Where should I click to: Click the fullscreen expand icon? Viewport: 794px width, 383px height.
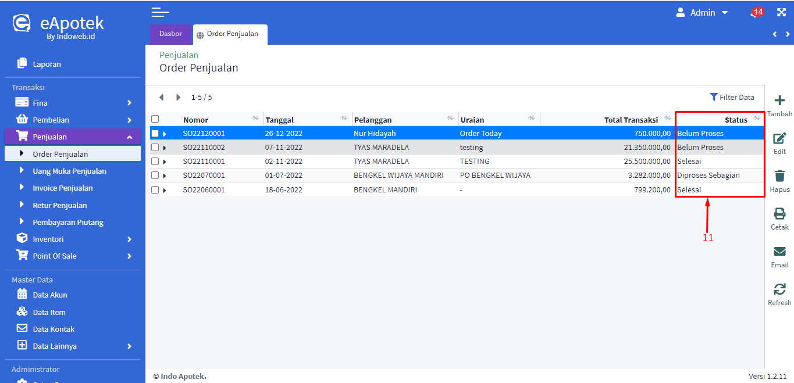(x=781, y=12)
